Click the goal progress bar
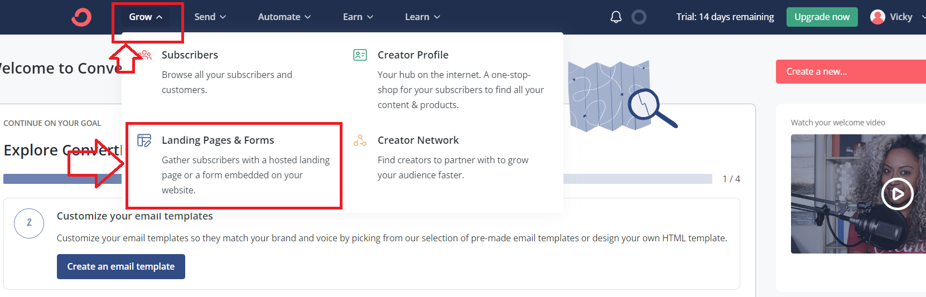The width and height of the screenshot is (926, 297). tap(358, 179)
